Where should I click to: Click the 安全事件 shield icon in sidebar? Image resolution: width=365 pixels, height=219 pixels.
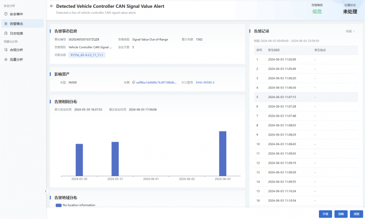tap(6, 14)
